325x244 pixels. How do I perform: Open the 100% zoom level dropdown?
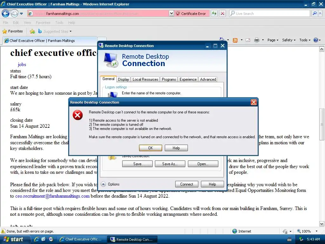pyautogui.click(x=316, y=231)
